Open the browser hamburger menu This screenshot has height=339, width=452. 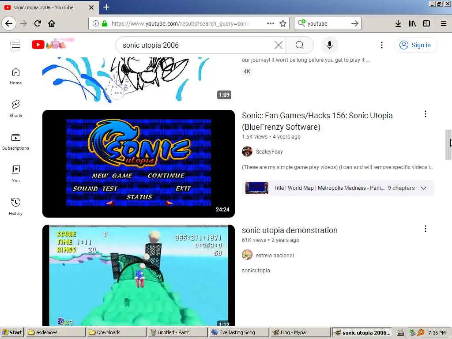(444, 23)
